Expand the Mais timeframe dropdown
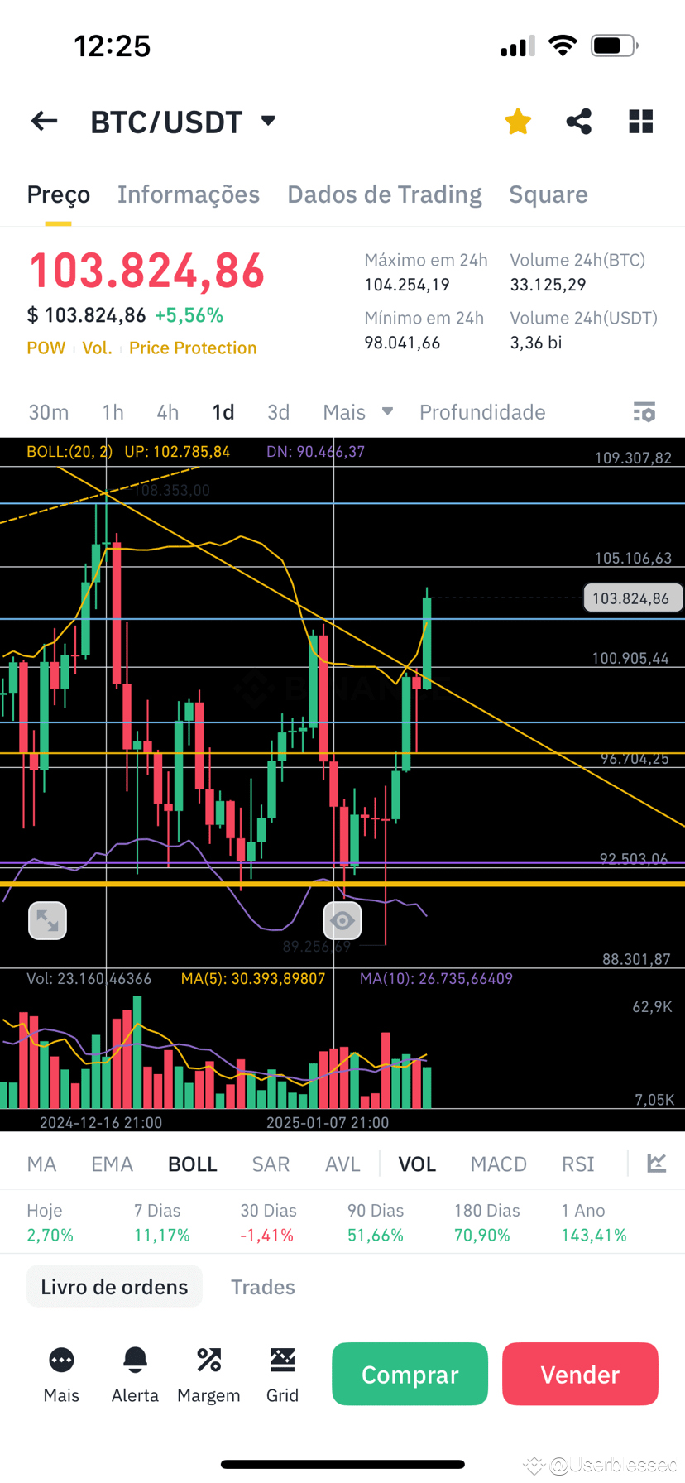 click(x=357, y=412)
